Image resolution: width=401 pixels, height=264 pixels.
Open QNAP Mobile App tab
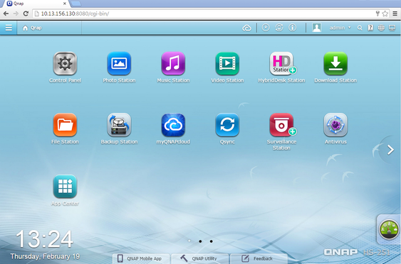[141, 258]
